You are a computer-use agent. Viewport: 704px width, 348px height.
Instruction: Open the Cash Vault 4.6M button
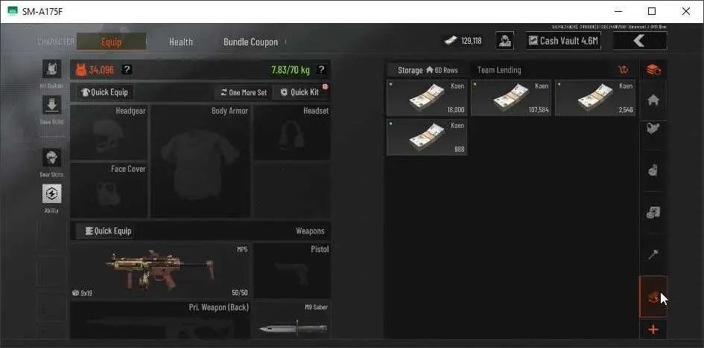(x=563, y=41)
